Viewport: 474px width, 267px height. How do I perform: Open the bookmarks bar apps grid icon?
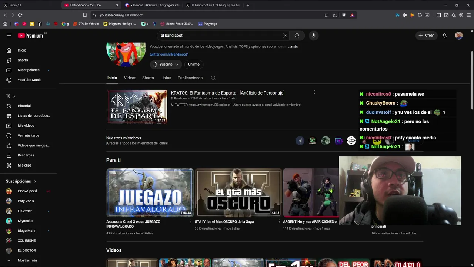click(x=5, y=24)
